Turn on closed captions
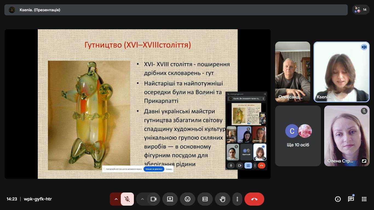374x210 pixels. click(x=205, y=199)
